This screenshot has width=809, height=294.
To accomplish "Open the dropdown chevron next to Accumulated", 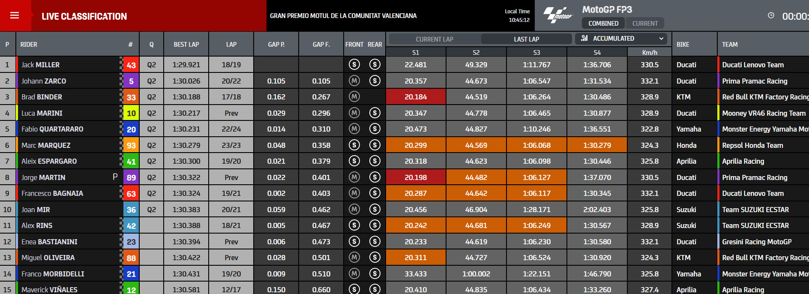I will 661,39.
